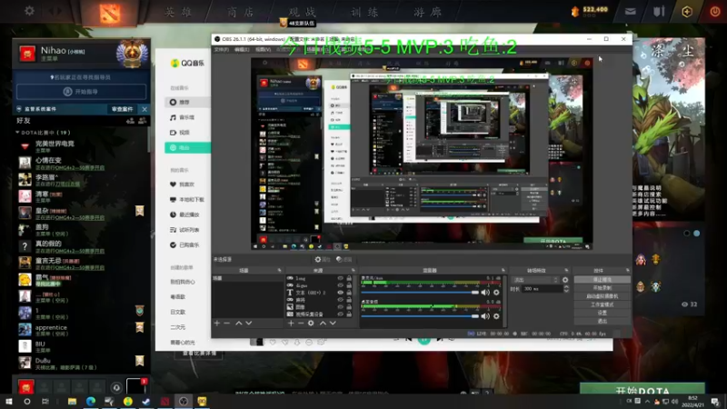
Task: Mute the second mixer channel speaker icon
Action: pos(485,316)
